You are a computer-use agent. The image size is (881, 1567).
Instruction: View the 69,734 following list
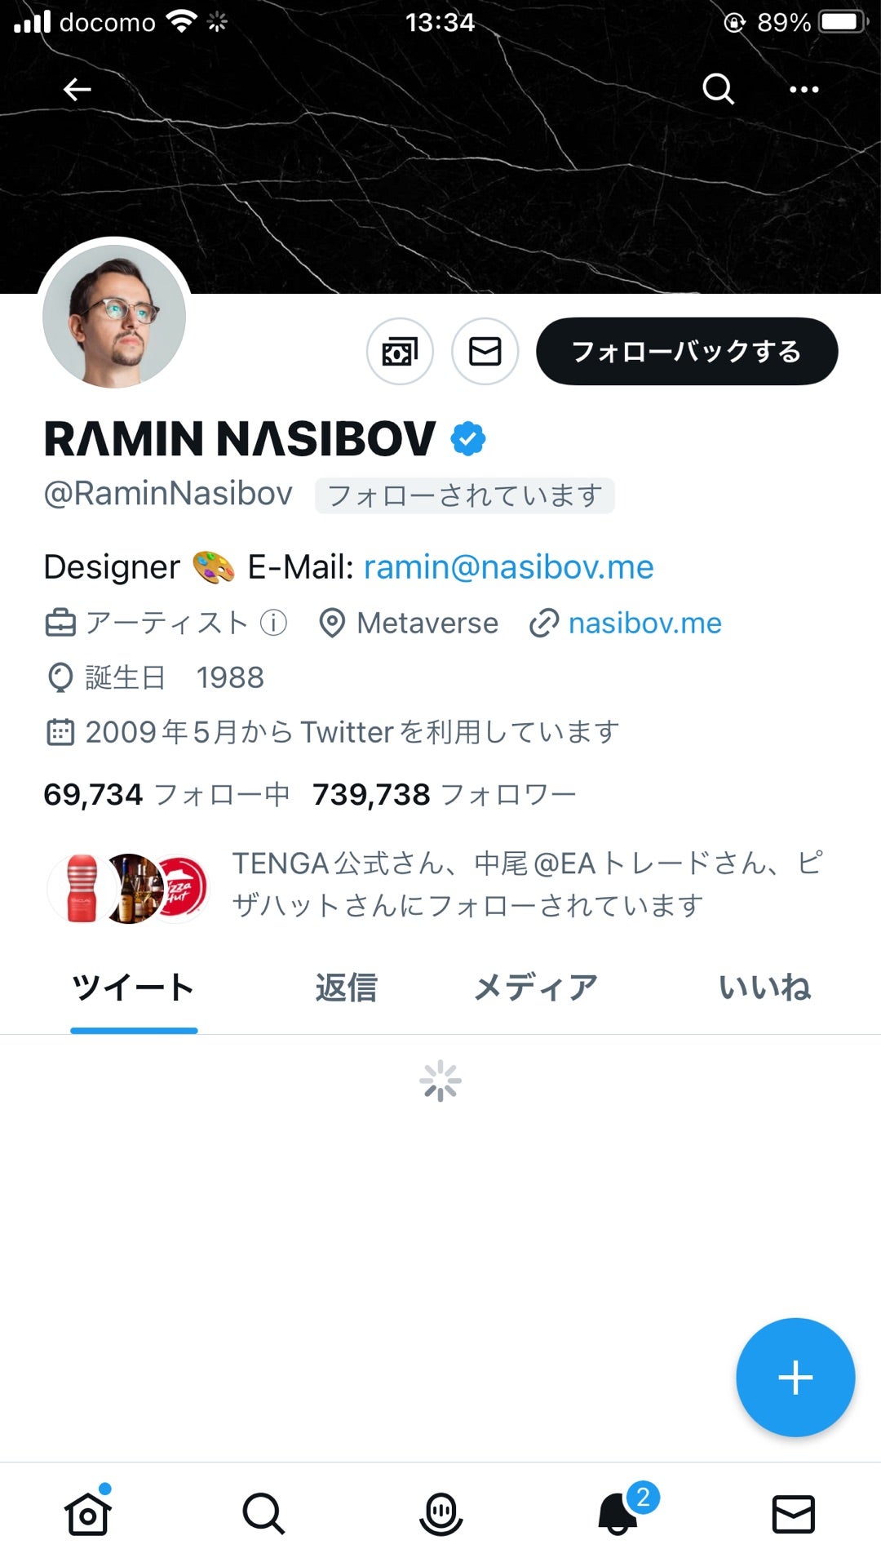coord(166,794)
